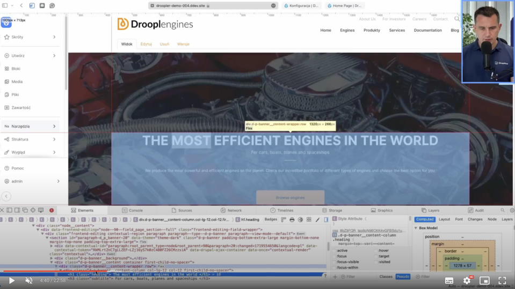Switch video to miniplayer mode

[484, 280]
